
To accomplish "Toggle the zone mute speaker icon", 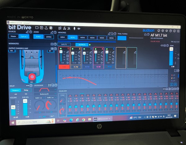I will click(x=178, y=58).
